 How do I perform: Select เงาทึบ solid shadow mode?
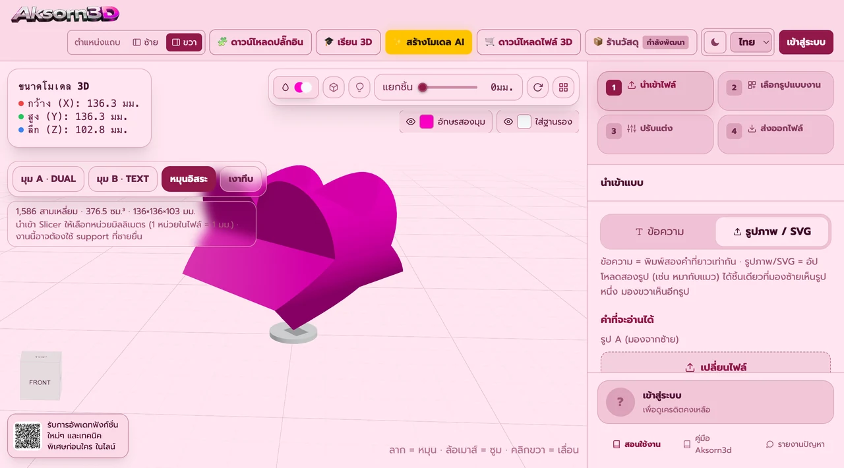coord(241,179)
